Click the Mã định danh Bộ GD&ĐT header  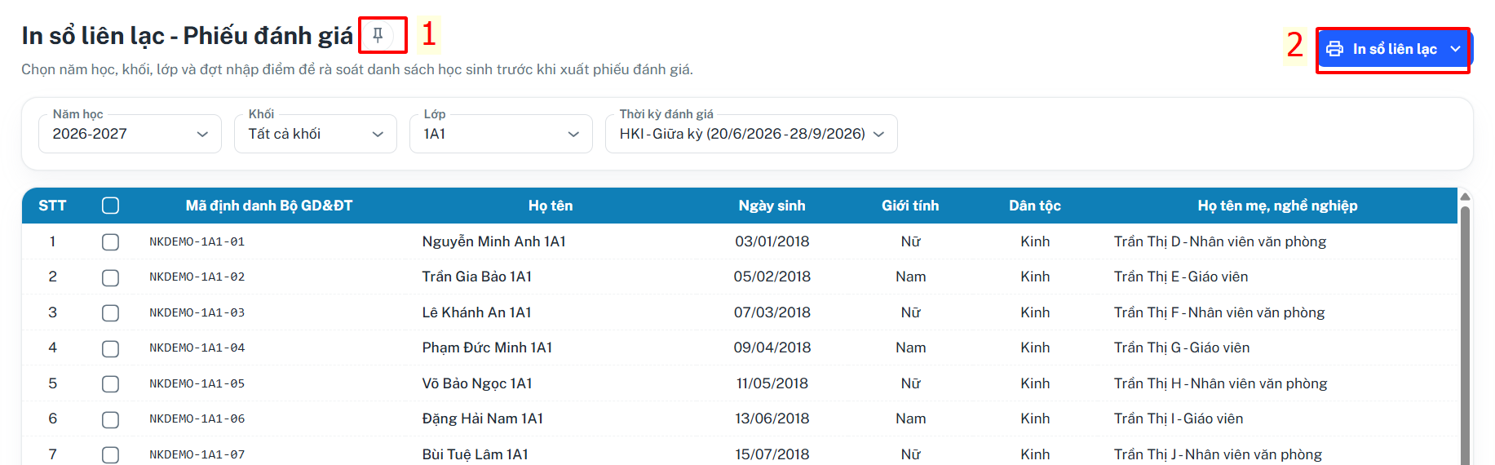click(x=269, y=206)
